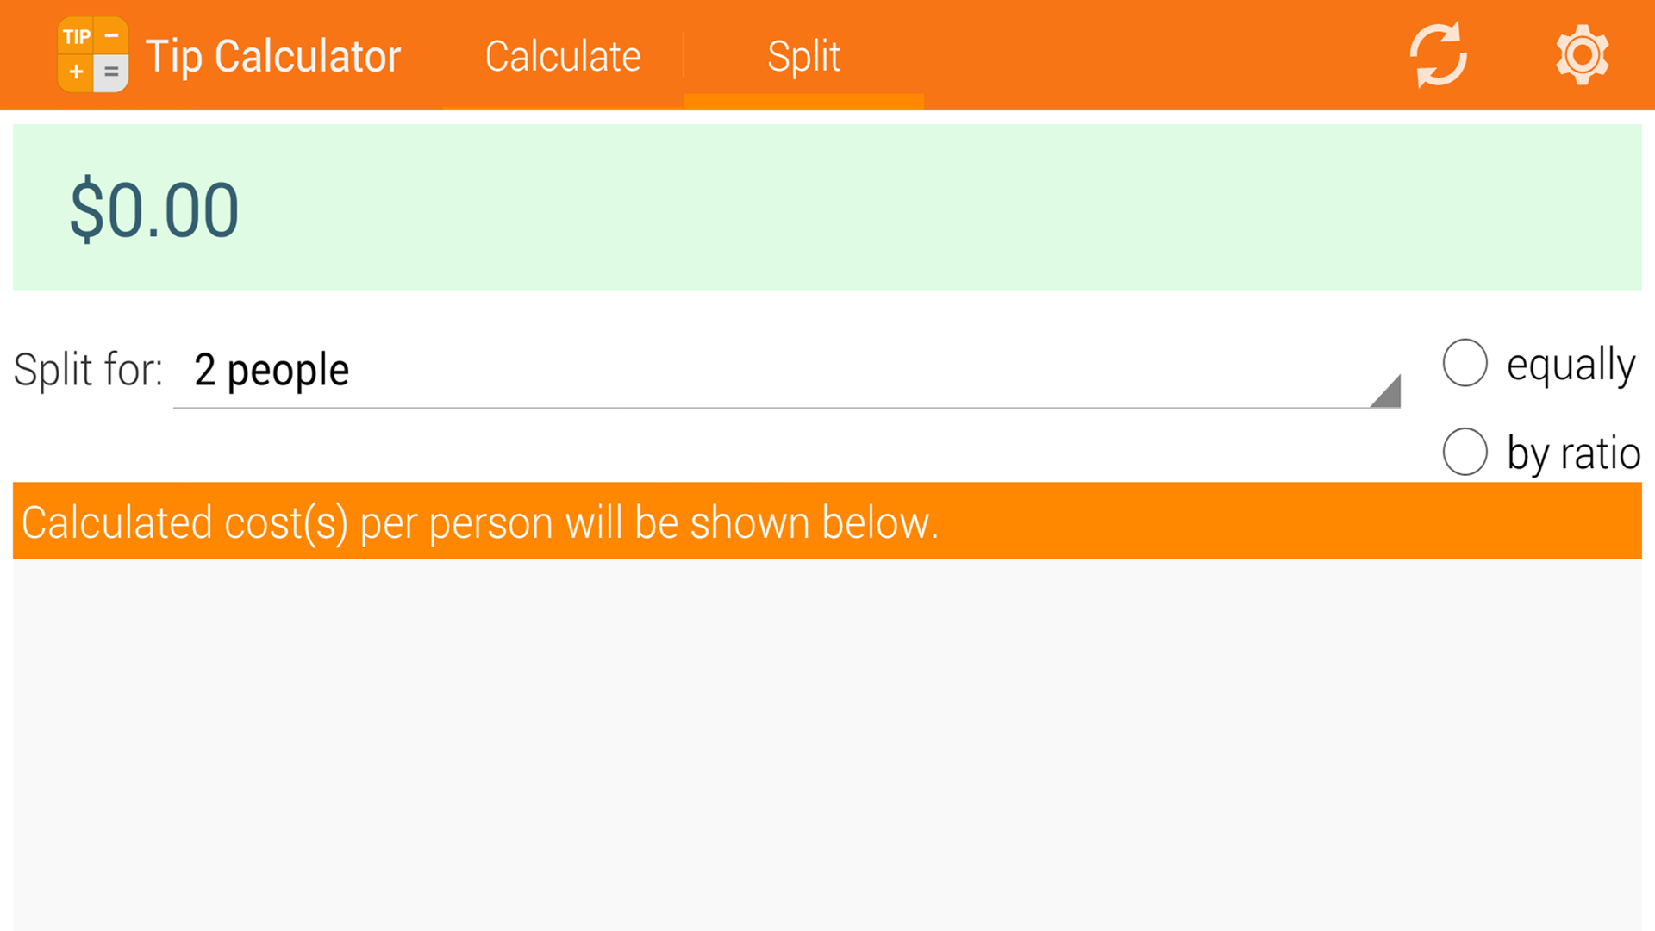
Task: Tap the minus symbol on the app icon
Action: 110,34
